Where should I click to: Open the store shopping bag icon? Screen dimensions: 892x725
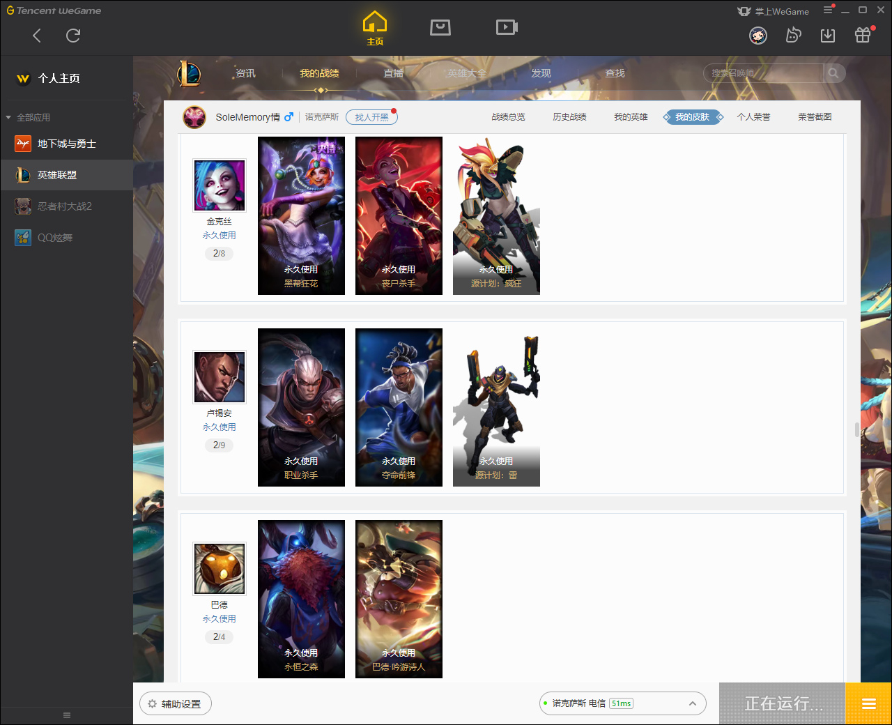click(x=440, y=27)
